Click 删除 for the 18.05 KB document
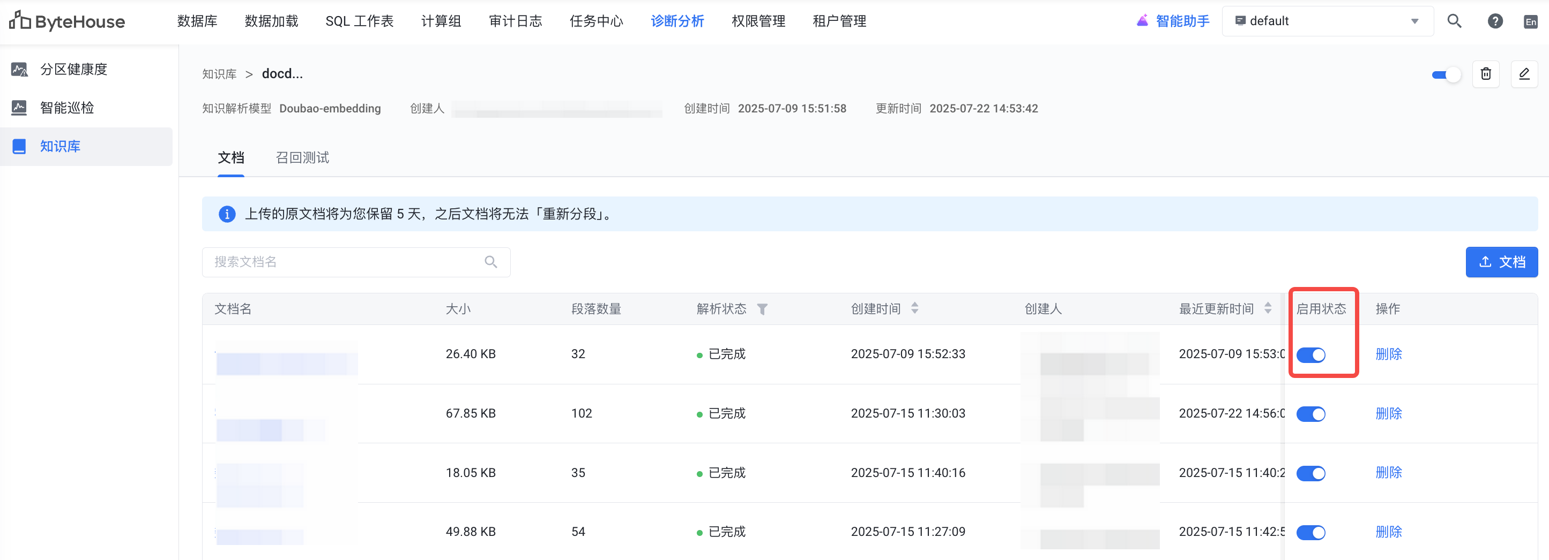The height and width of the screenshot is (560, 1549). 1388,473
